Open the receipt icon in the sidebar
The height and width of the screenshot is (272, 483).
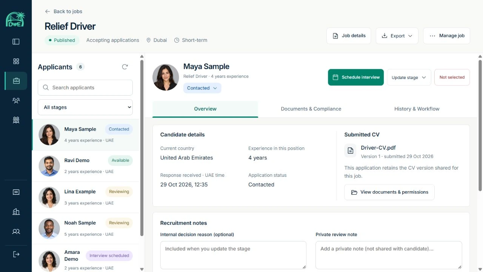pyautogui.click(x=16, y=192)
